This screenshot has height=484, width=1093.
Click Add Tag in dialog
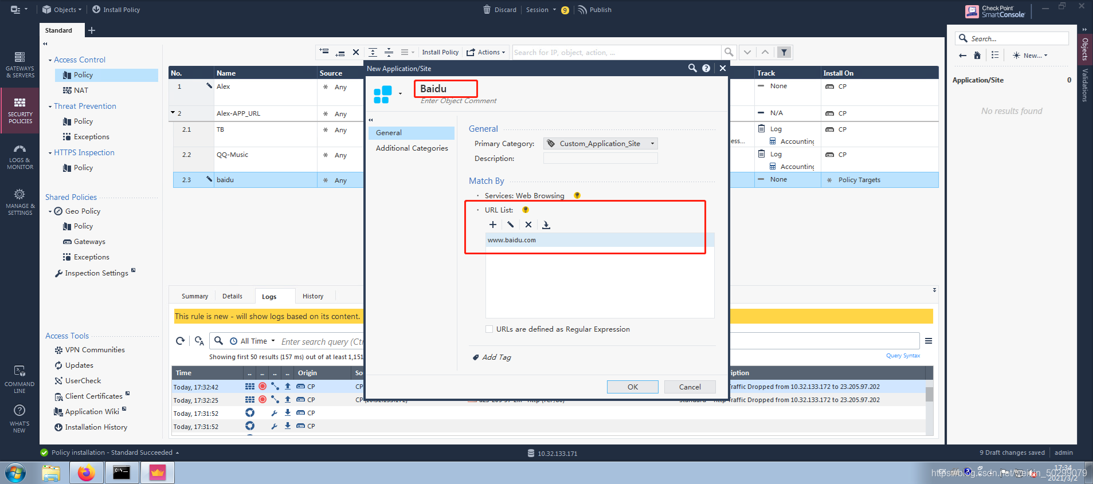click(x=492, y=357)
